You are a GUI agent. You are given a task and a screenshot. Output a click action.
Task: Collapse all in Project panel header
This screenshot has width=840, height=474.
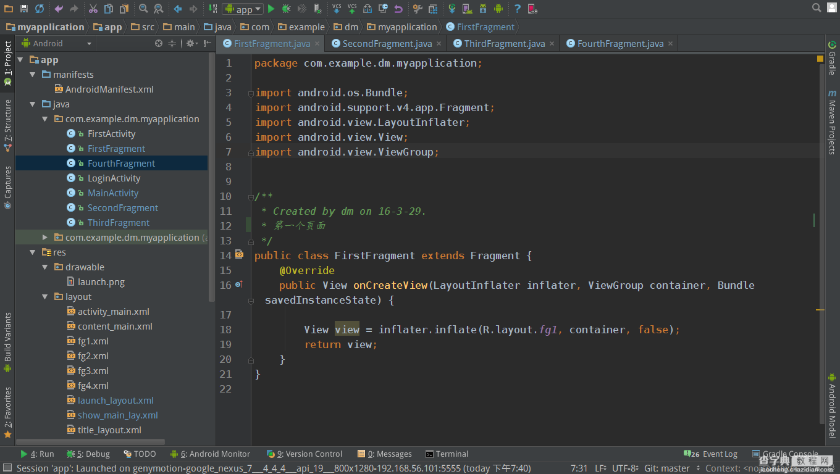pos(172,43)
